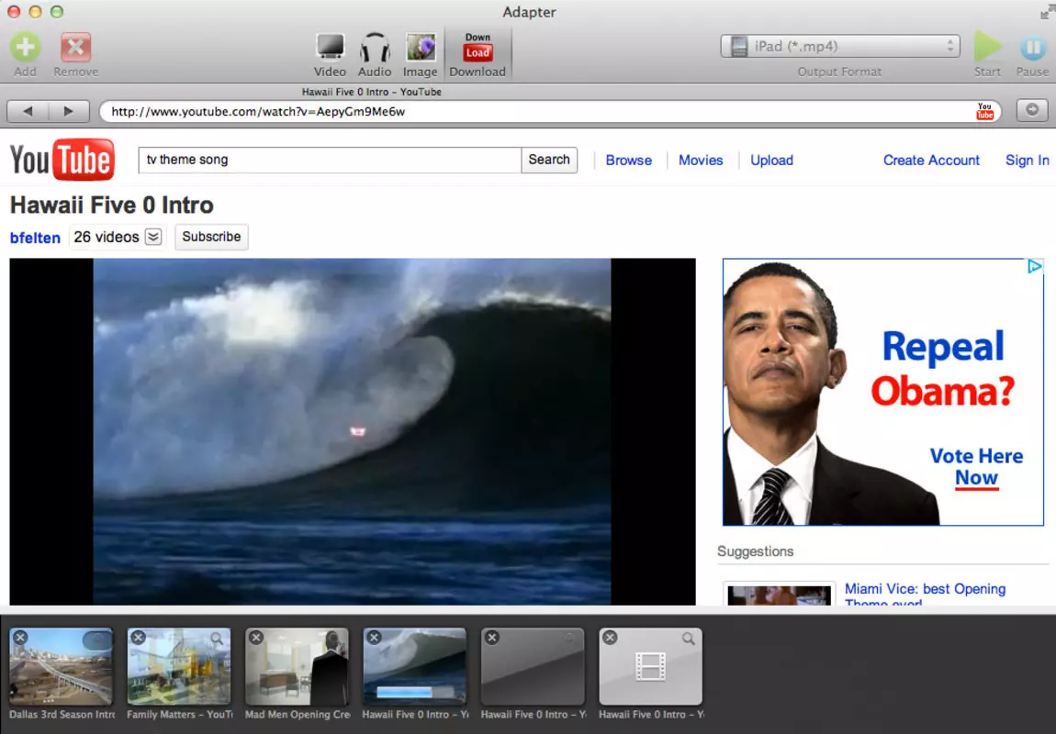Expand the 26 videos dropdown arrow
The image size is (1056, 734).
153,237
